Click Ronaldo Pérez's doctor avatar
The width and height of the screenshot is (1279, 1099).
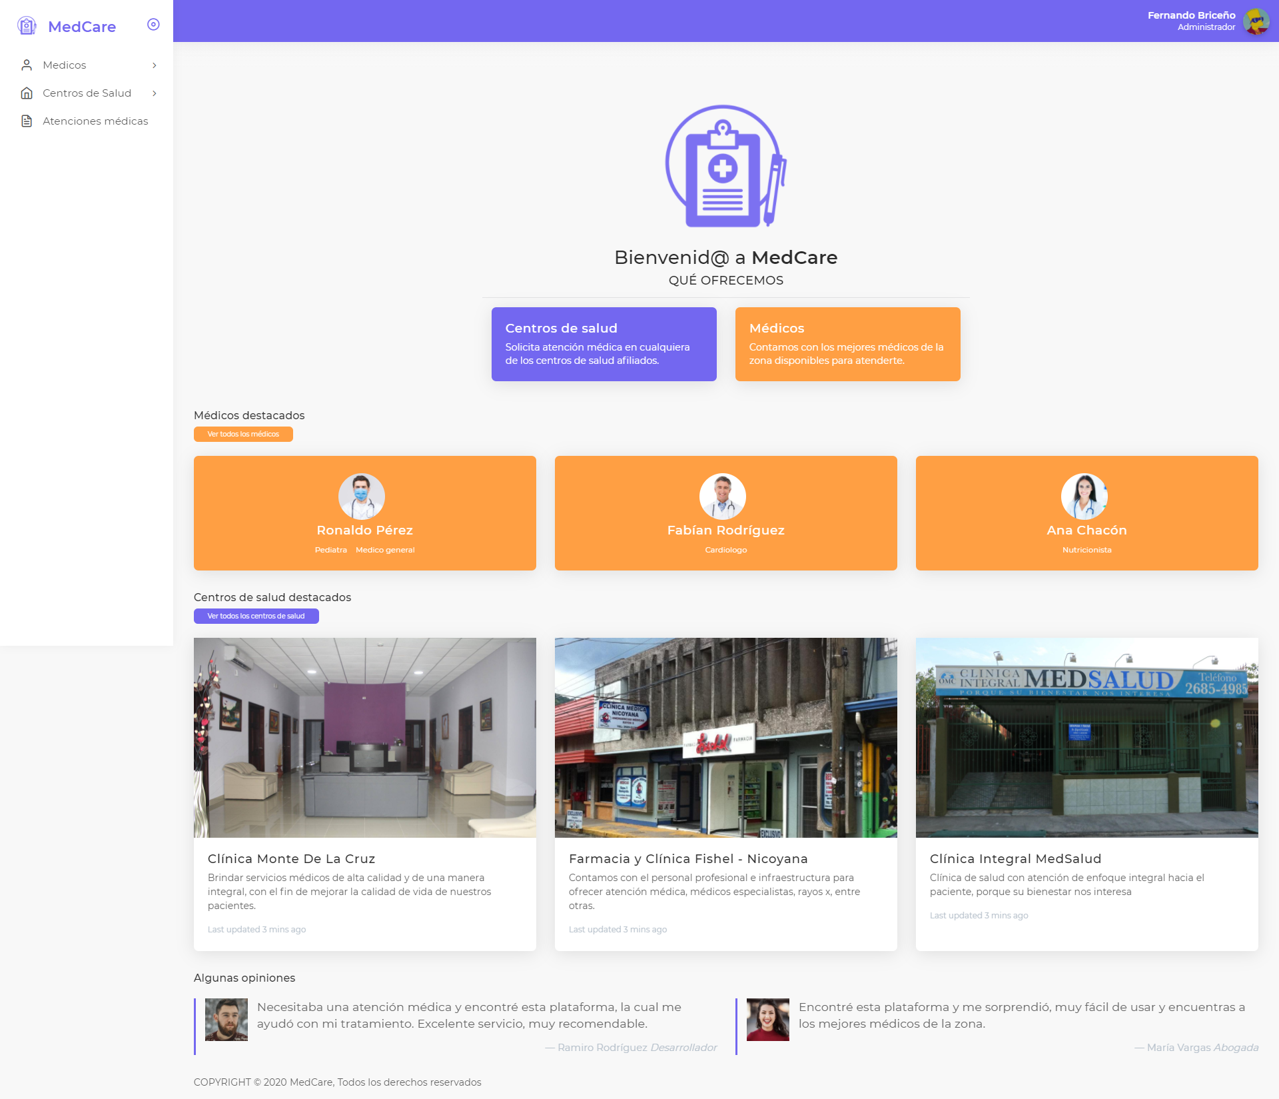pos(361,497)
